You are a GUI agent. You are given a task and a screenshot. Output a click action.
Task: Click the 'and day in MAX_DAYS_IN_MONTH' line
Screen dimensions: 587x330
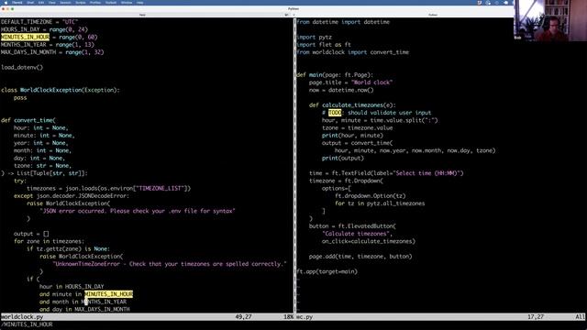[84, 310]
